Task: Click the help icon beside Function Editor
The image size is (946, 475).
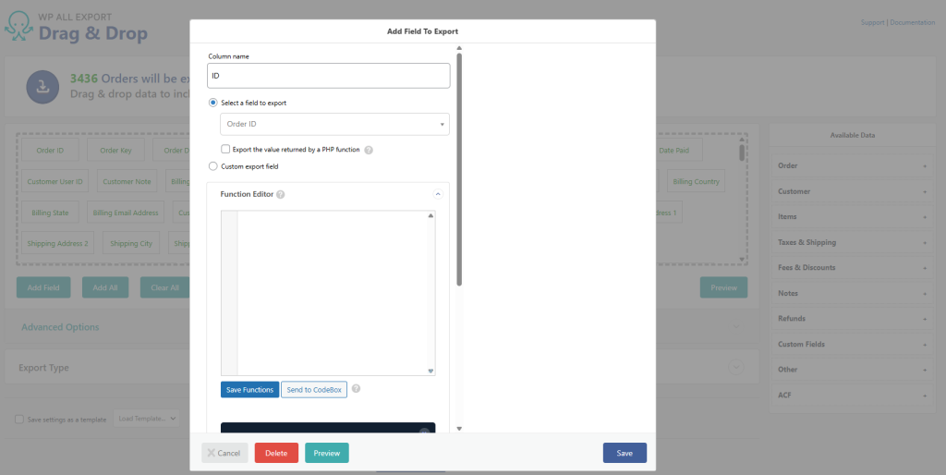Action: tap(280, 195)
